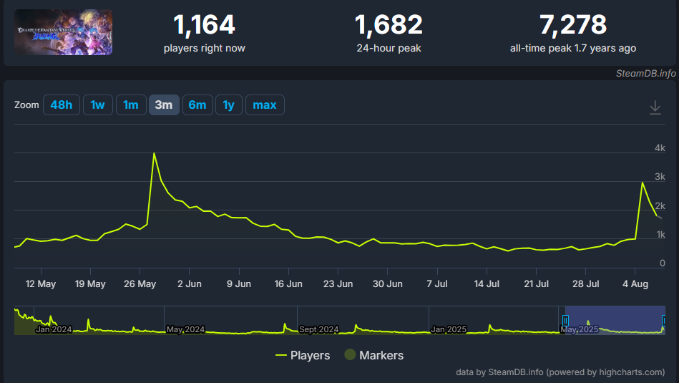The height and width of the screenshot is (383, 679).
Task: Open the highcharts.com data credit link
Action: [560, 372]
